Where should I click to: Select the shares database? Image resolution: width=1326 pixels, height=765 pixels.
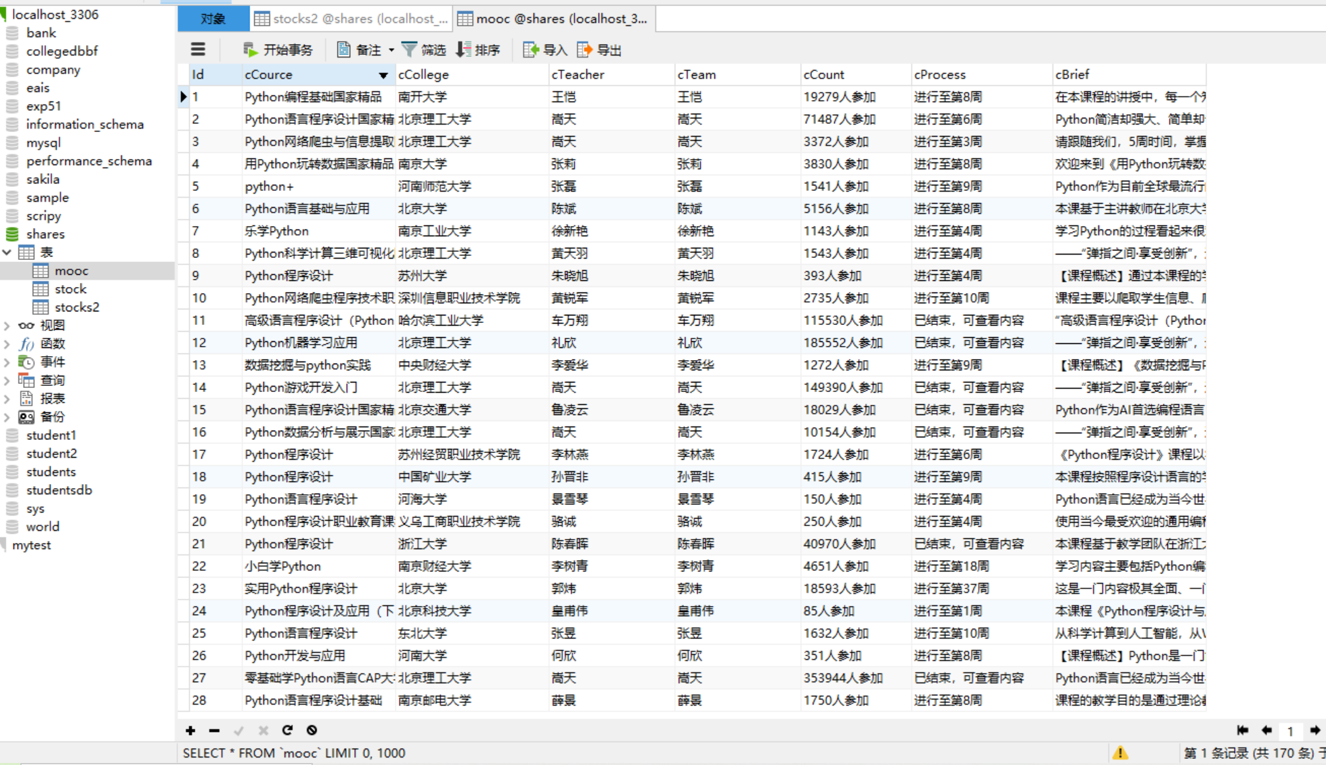(45, 234)
